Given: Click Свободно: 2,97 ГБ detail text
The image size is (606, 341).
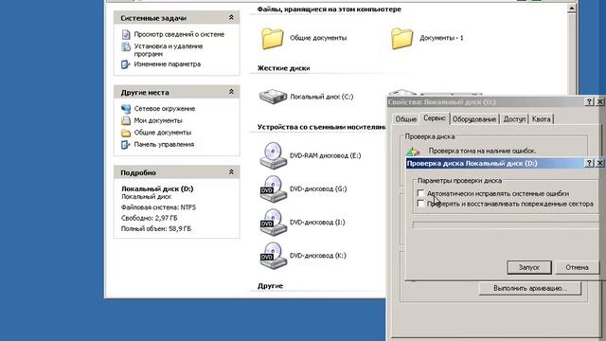Looking at the screenshot, I should (150, 218).
